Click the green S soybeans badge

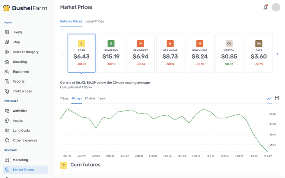[111, 44]
